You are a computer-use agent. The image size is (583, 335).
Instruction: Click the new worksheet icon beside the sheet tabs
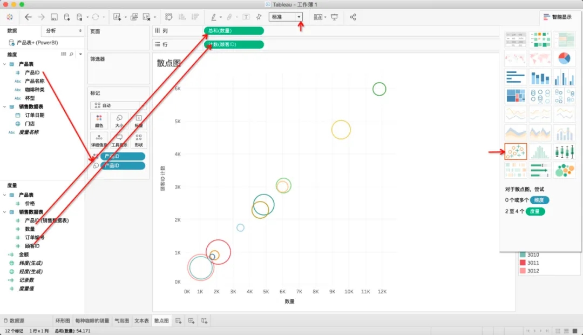point(178,321)
